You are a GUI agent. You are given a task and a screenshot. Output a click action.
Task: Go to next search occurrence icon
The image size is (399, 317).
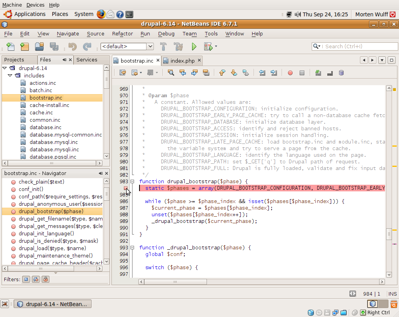click(194, 73)
